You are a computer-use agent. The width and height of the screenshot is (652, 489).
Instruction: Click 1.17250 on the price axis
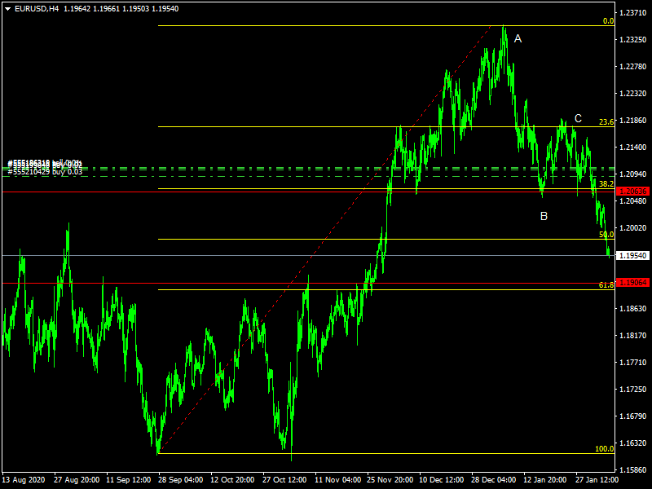click(x=633, y=390)
